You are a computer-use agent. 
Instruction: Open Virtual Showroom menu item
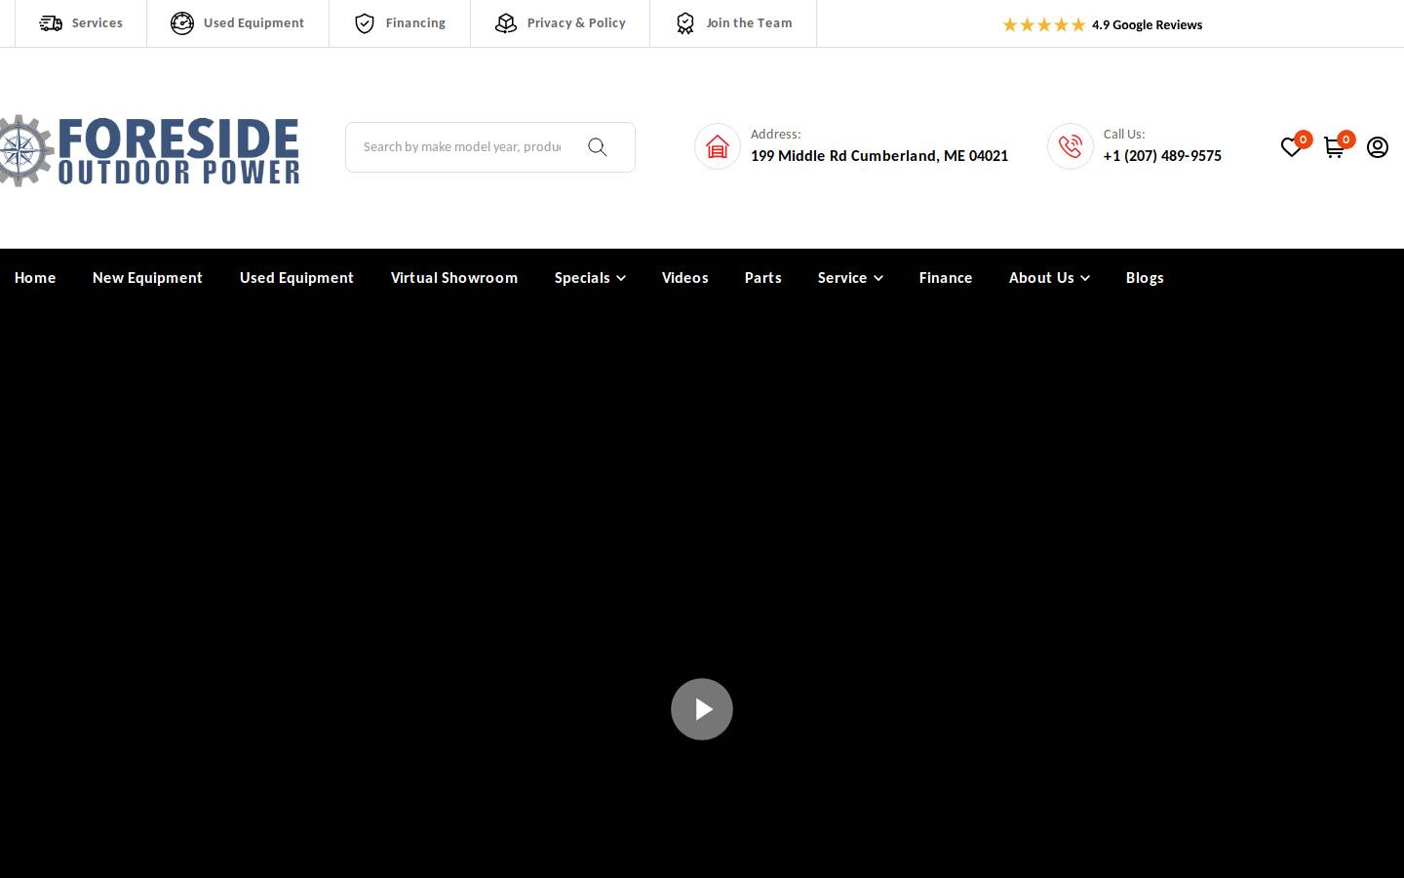tap(454, 278)
